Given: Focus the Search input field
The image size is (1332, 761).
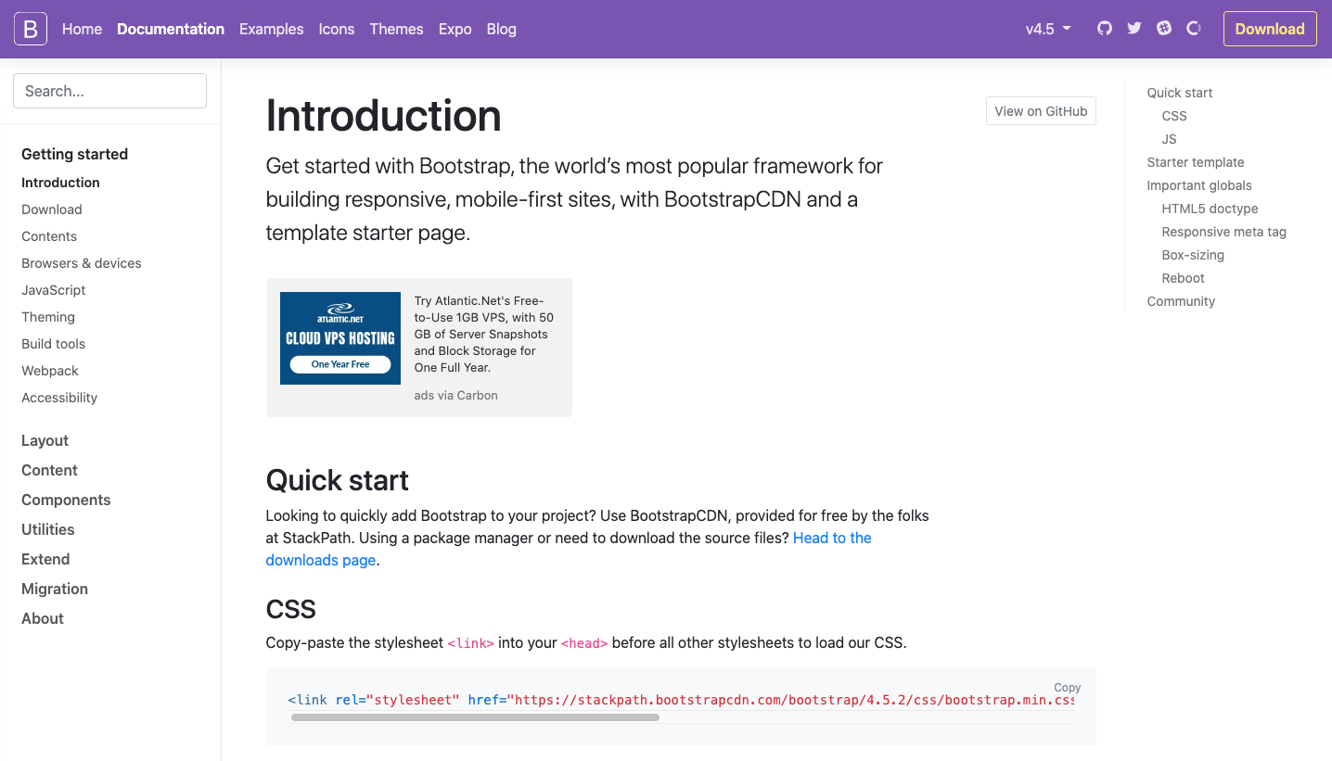Looking at the screenshot, I should click(x=109, y=91).
